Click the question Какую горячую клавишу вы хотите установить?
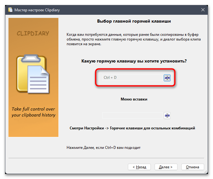 pyautogui.click(x=134, y=61)
